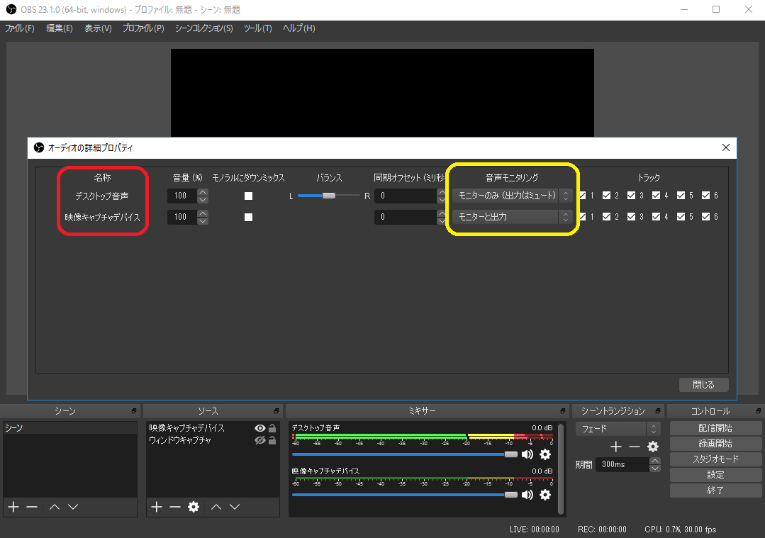Open the ツール(T) menu
Screen dimensions: 765x538
pos(257,28)
